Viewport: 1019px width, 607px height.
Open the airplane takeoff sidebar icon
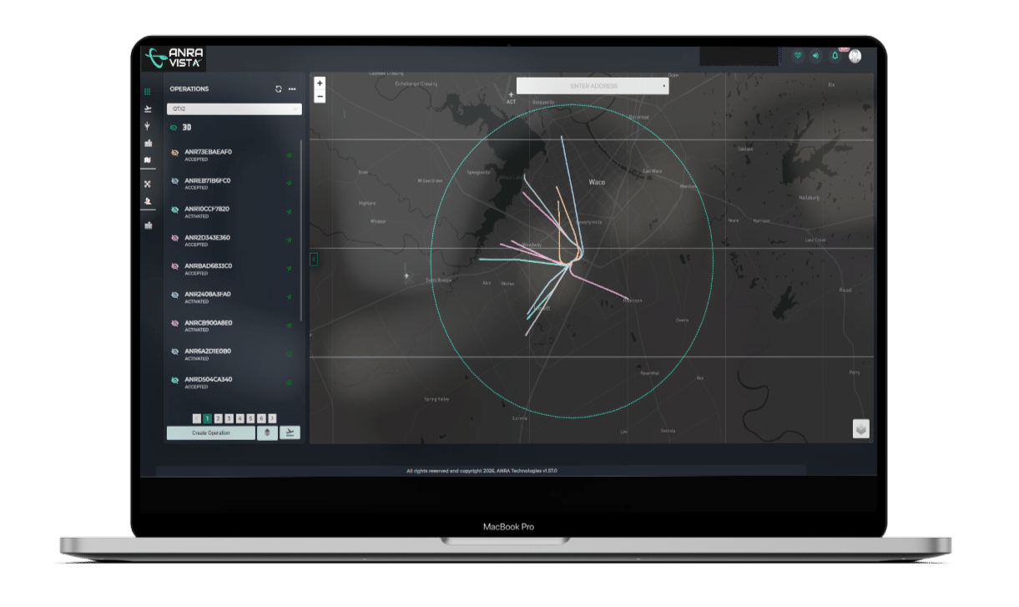click(x=148, y=109)
